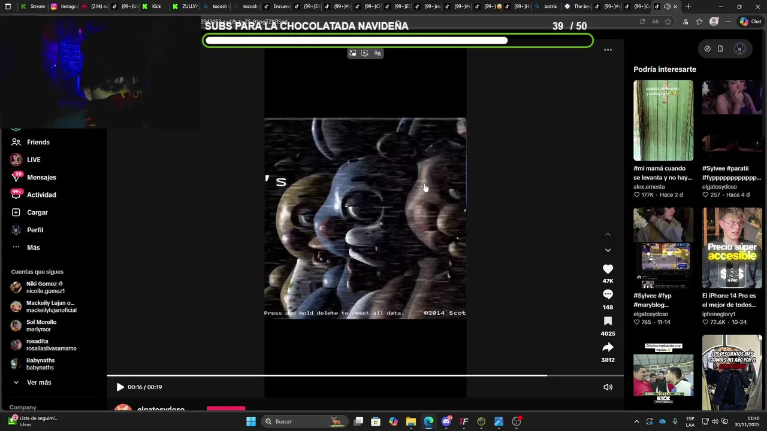Screen dimensions: 767x431
Task: Open the Babynaths account
Action: click(34, 364)
